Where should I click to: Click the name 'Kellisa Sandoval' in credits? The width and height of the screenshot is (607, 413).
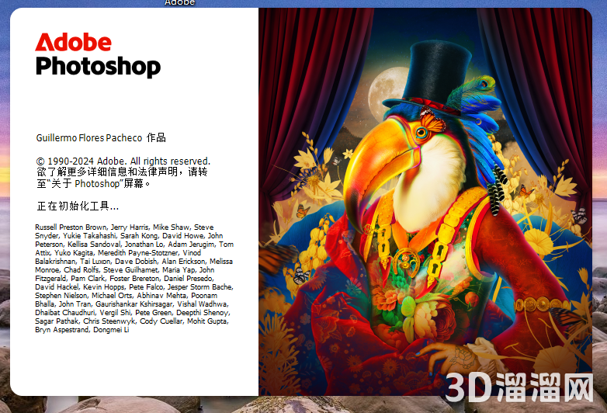click(94, 245)
